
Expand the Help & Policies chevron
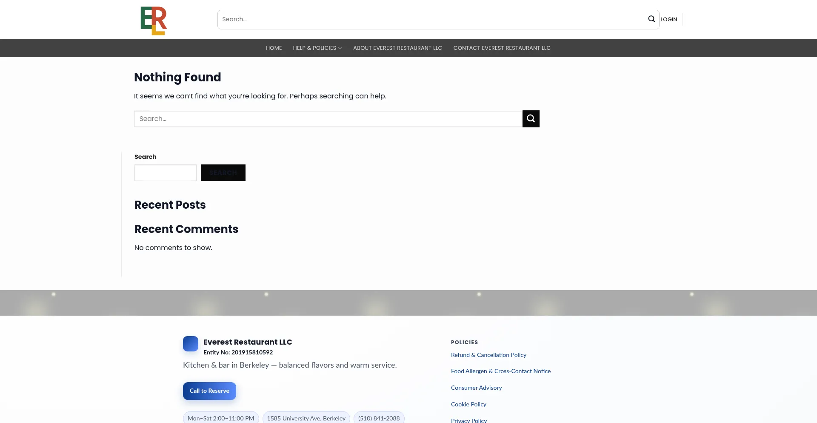[340, 48]
